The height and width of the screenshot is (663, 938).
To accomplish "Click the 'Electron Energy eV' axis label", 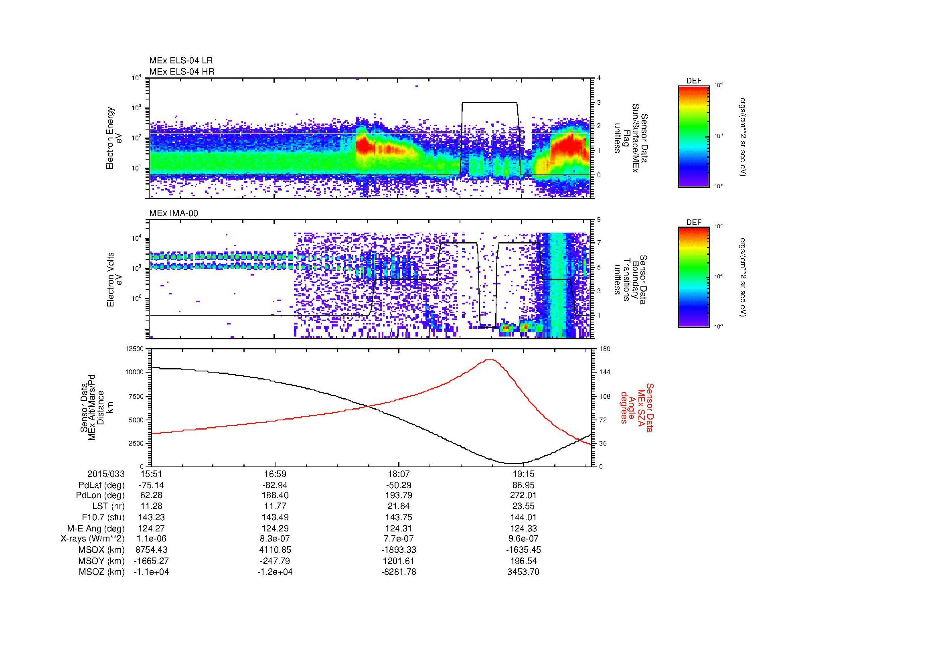I will pyautogui.click(x=115, y=138).
